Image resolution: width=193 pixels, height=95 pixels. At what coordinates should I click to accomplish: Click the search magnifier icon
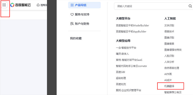tap(190, 6)
